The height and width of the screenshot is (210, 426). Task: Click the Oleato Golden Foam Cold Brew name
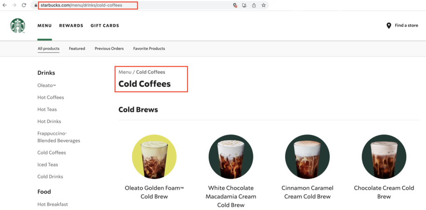(x=154, y=192)
